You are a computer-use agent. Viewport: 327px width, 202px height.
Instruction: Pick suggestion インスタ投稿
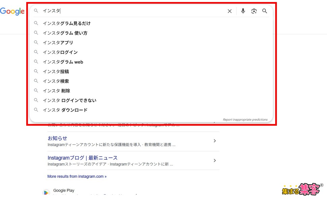(x=56, y=72)
